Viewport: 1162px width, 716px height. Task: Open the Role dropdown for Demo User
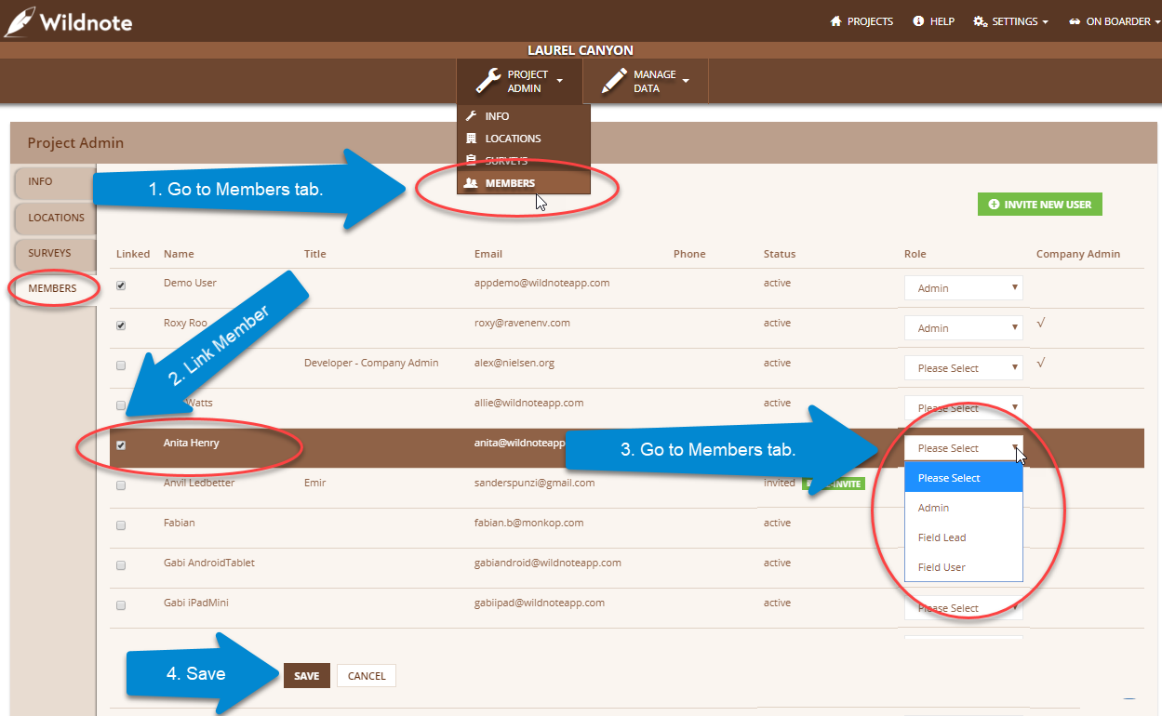[x=964, y=288]
